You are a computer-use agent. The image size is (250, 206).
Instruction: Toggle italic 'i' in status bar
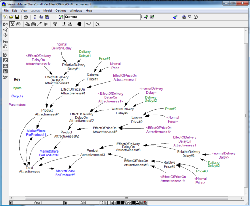coord(109,203)
